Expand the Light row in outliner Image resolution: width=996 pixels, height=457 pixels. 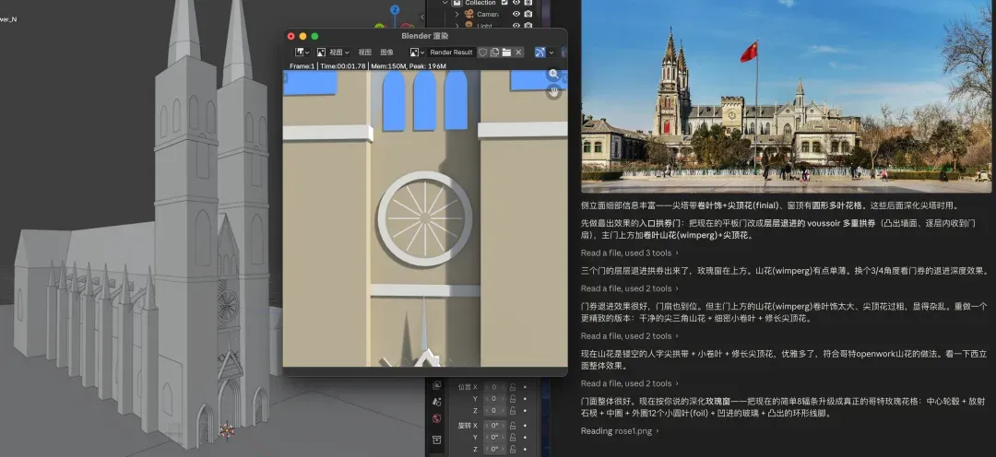click(456, 26)
